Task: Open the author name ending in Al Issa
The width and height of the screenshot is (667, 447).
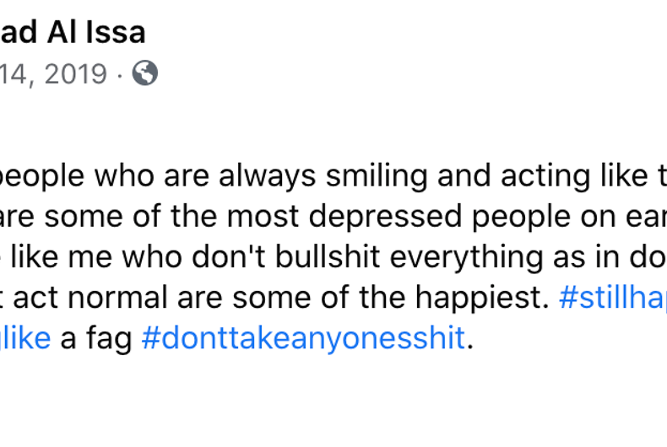Action: [x=73, y=32]
